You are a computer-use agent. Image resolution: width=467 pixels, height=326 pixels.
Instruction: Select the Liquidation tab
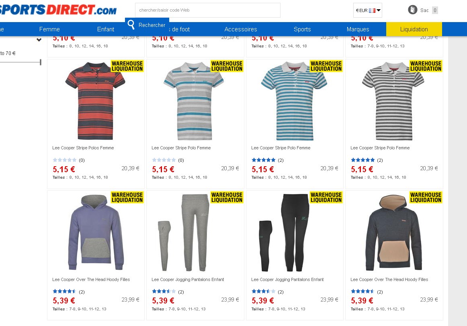click(x=414, y=29)
